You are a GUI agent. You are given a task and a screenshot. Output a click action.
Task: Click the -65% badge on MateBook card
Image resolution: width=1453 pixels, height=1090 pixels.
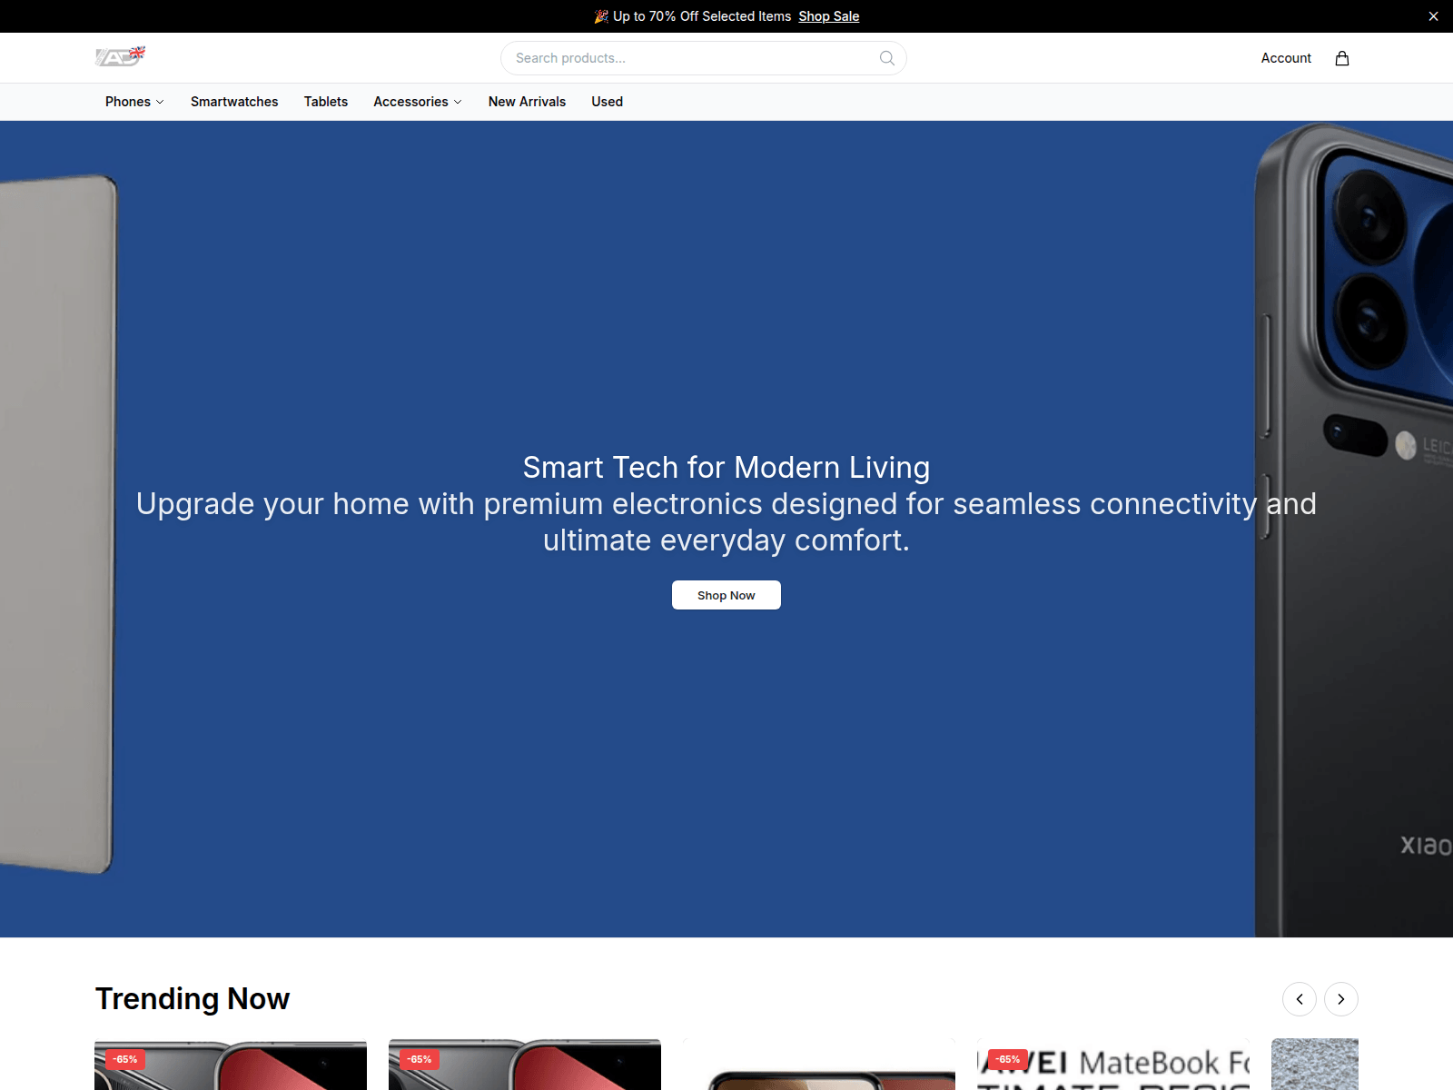coord(1008,1059)
